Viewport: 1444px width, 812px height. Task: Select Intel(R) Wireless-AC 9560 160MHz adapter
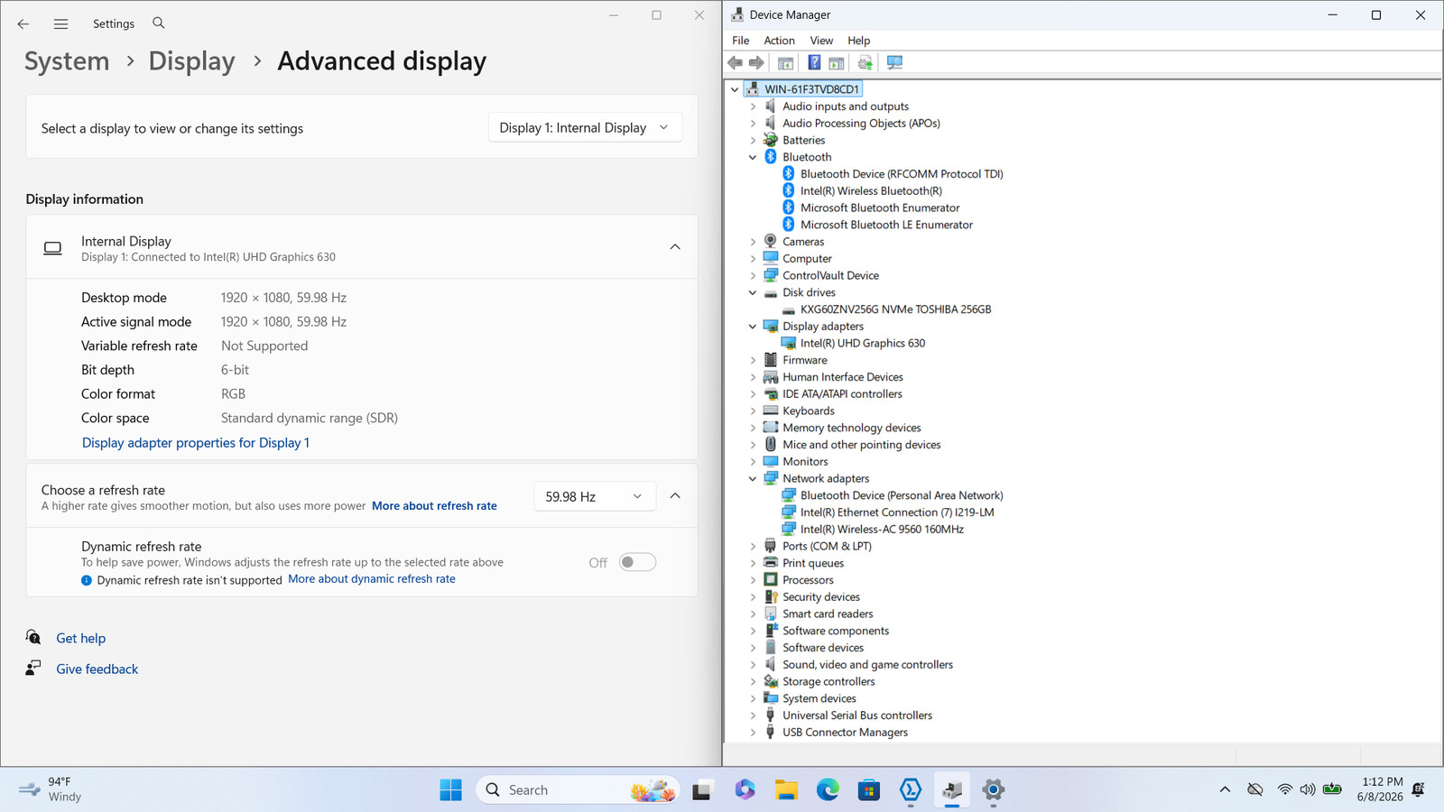882,529
